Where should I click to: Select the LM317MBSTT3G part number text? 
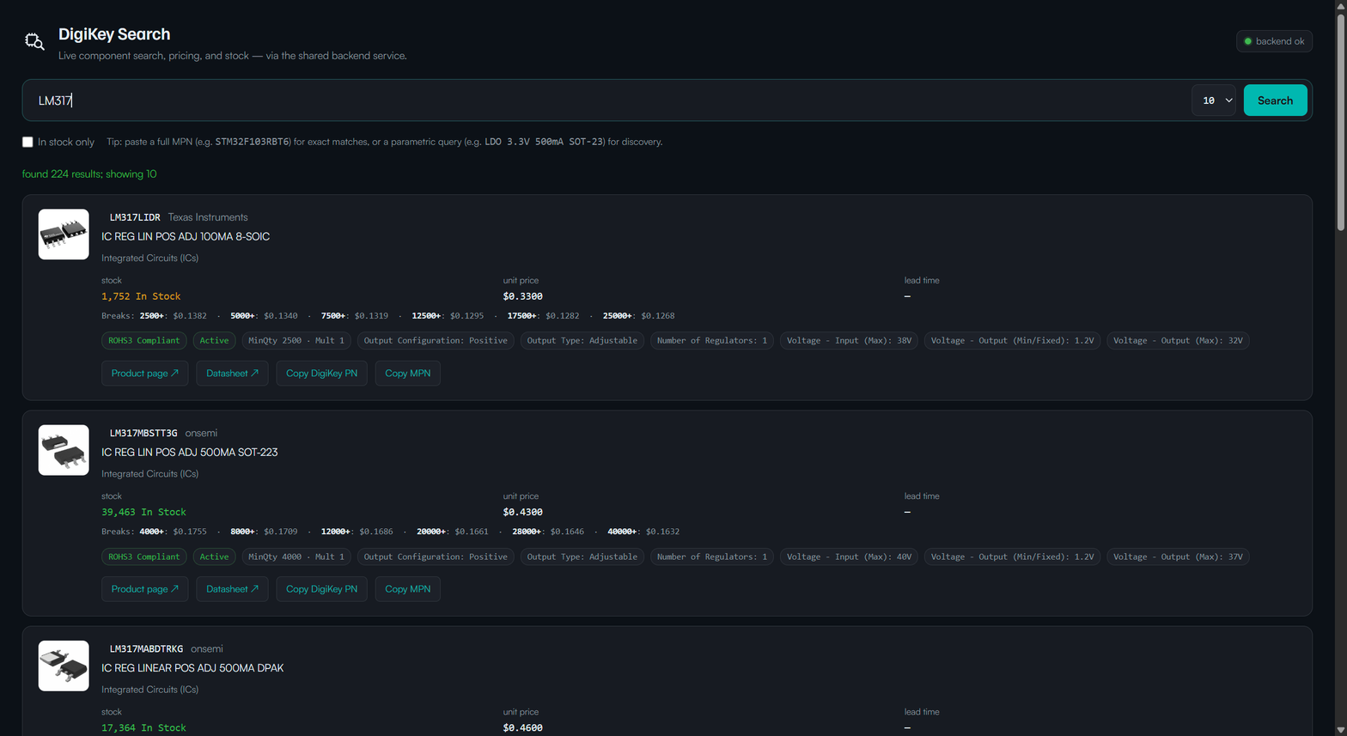[x=143, y=433]
